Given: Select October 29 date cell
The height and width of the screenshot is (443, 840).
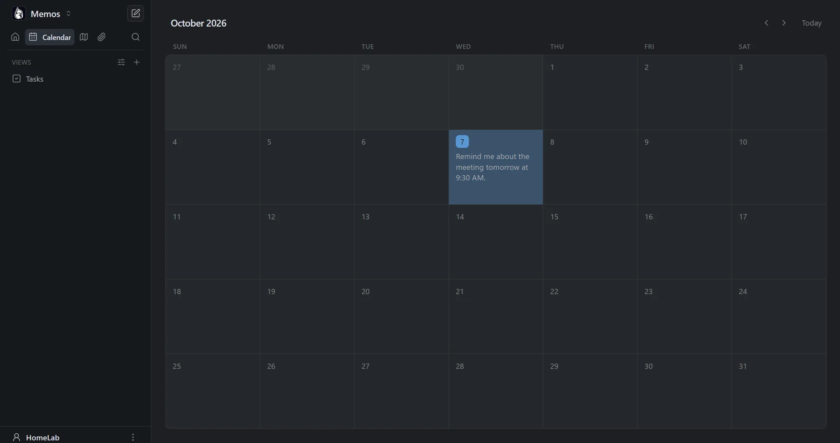Looking at the screenshot, I should pos(590,391).
